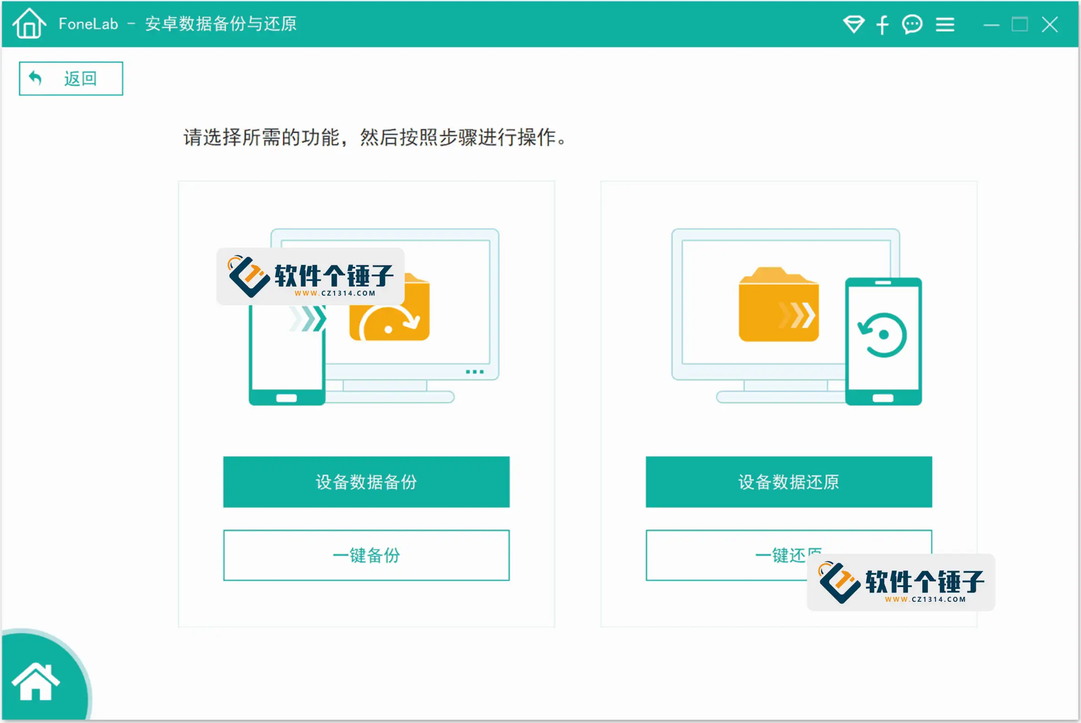Click the 返回 button to go back
The width and height of the screenshot is (1081, 723).
coord(70,77)
